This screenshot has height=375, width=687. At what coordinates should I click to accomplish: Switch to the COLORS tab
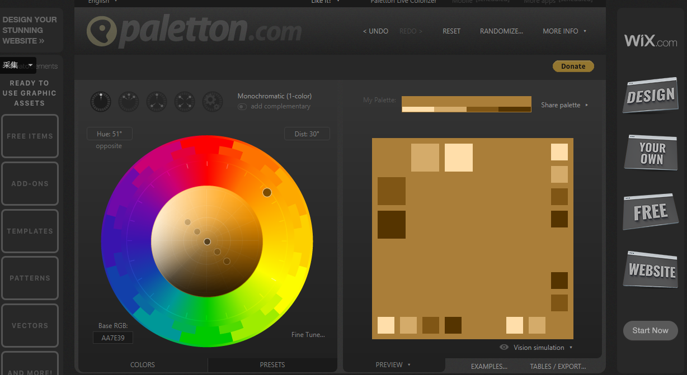(x=143, y=365)
